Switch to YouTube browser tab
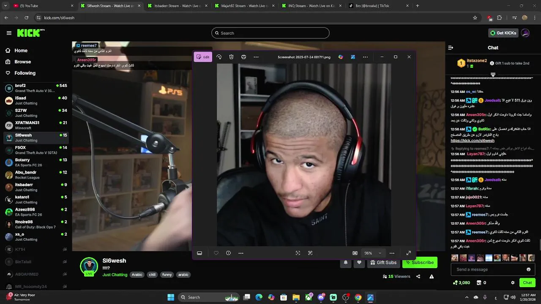541x304 pixels. coord(43,6)
